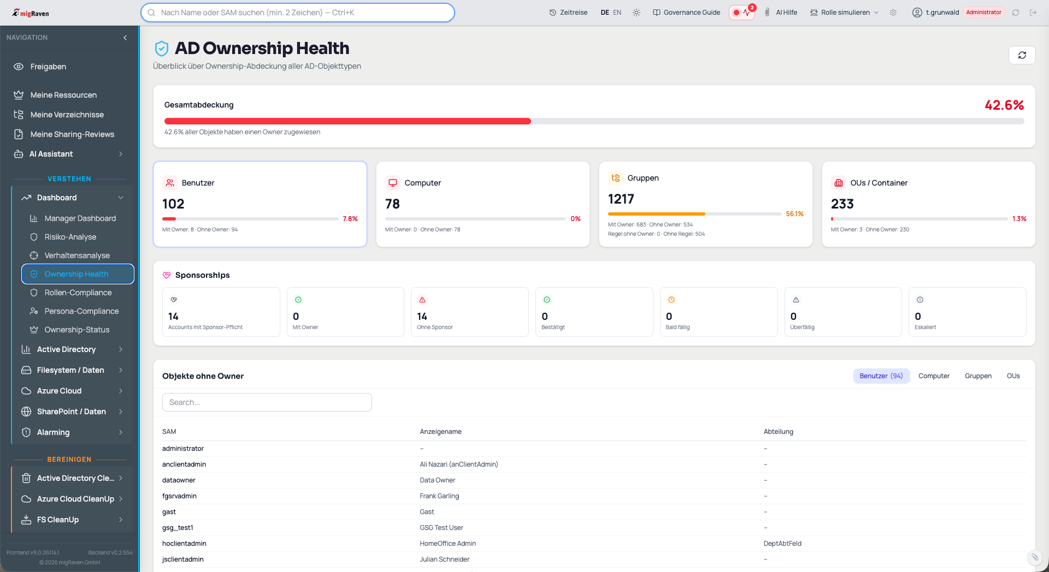
Task: Open the alerts activity icon with badge
Action: tap(742, 13)
